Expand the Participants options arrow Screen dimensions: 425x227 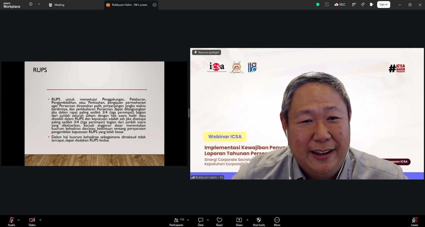point(188,220)
